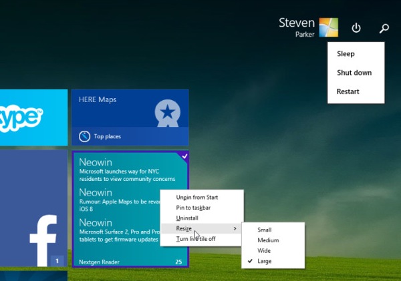401x281 pixels.
Task: Set tile size to Medium
Action: click(x=273, y=240)
